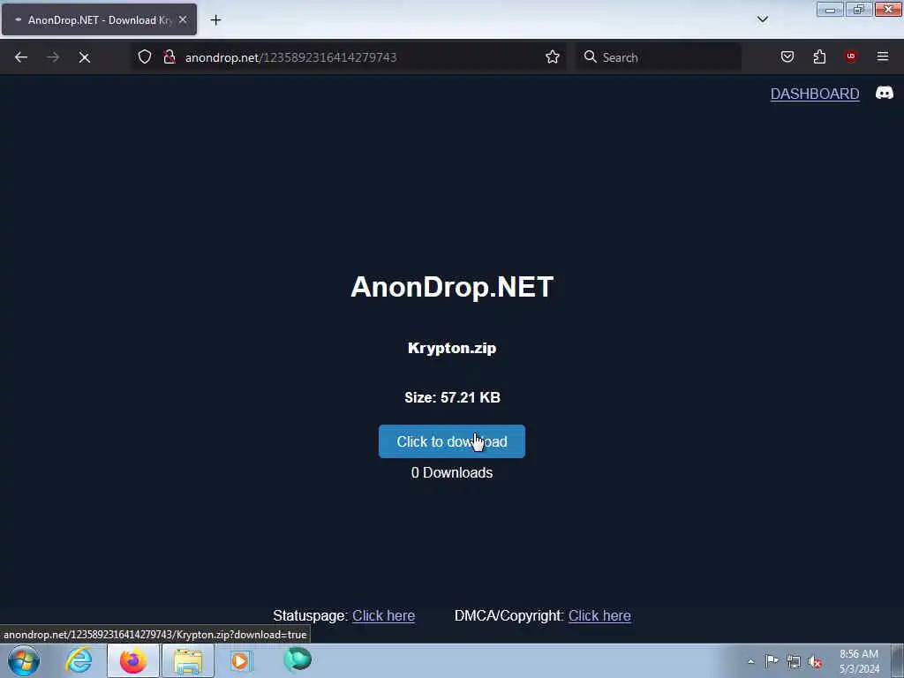904x678 pixels.
Task: Restore down the Firefox window
Action: pos(859,9)
